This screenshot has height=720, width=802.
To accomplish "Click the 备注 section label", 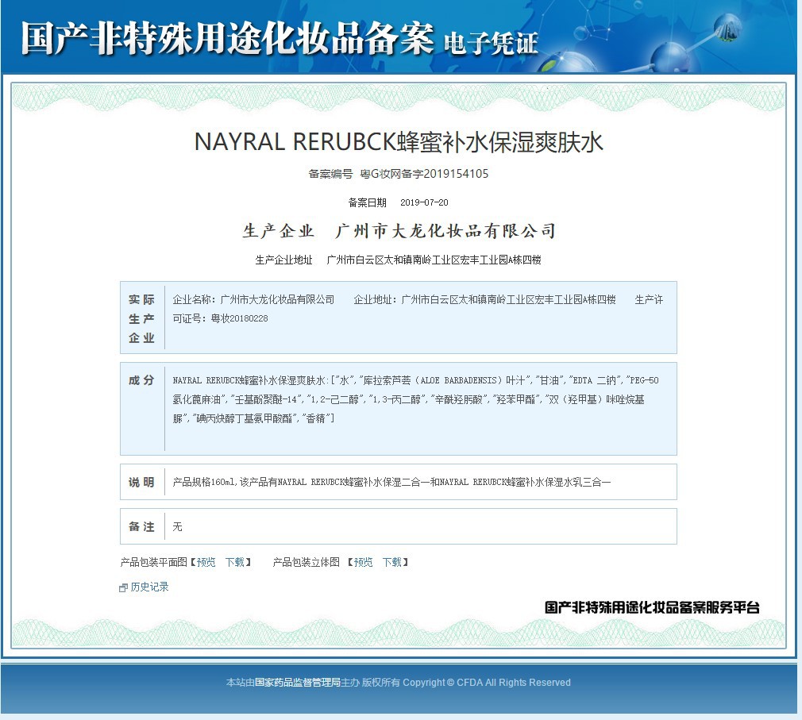I will 142,526.
